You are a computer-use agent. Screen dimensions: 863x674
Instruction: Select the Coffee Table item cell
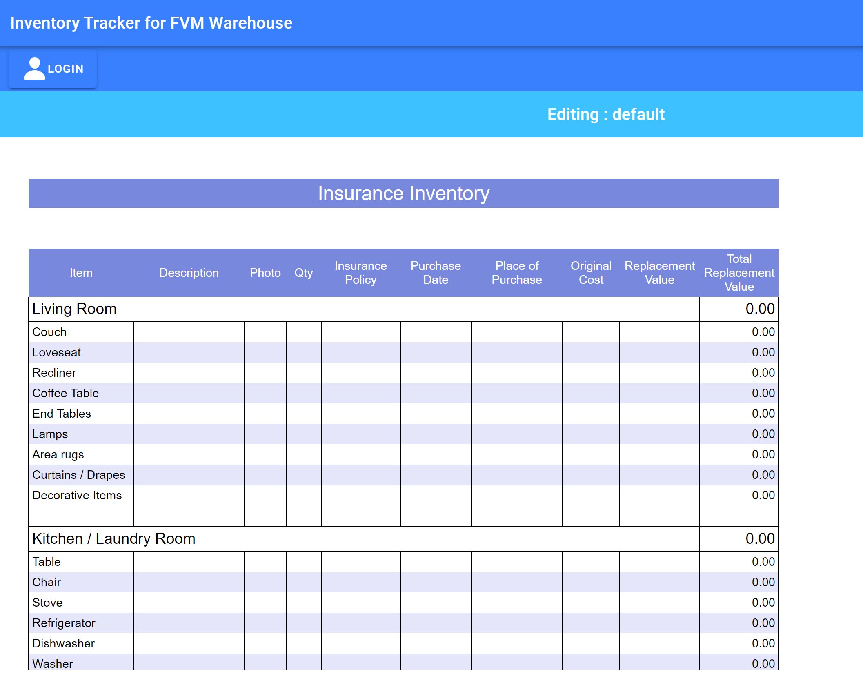point(81,393)
